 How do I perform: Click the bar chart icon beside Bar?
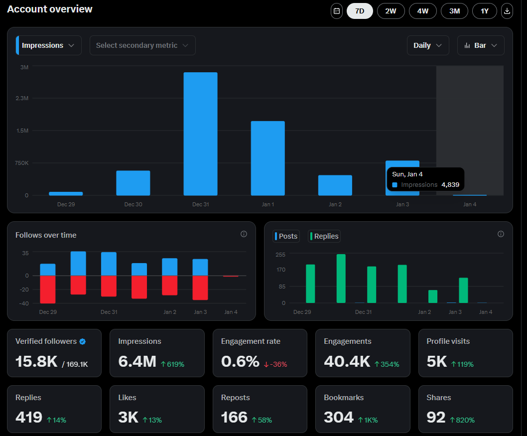pos(467,45)
